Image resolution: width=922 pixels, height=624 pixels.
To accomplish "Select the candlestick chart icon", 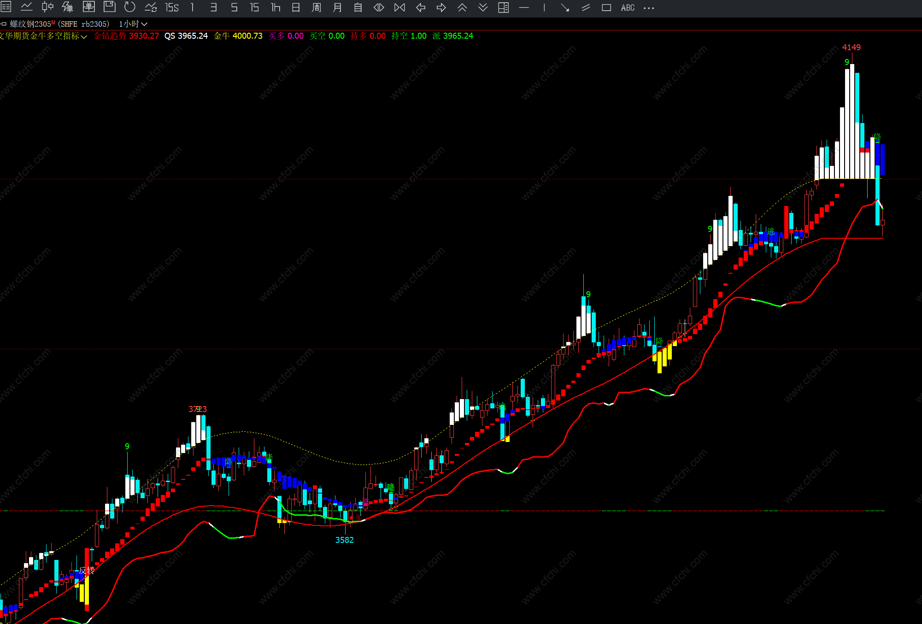I will pyautogui.click(x=47, y=7).
